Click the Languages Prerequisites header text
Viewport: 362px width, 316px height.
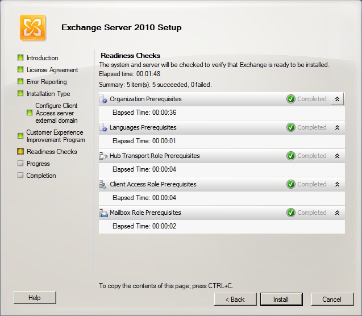143,127
